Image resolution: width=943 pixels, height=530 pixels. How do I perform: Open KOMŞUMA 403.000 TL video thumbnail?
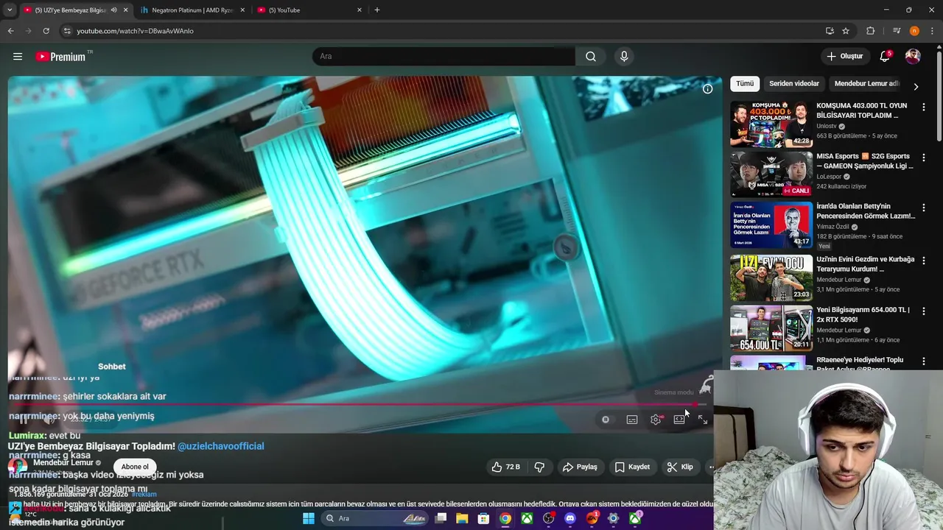(771, 124)
